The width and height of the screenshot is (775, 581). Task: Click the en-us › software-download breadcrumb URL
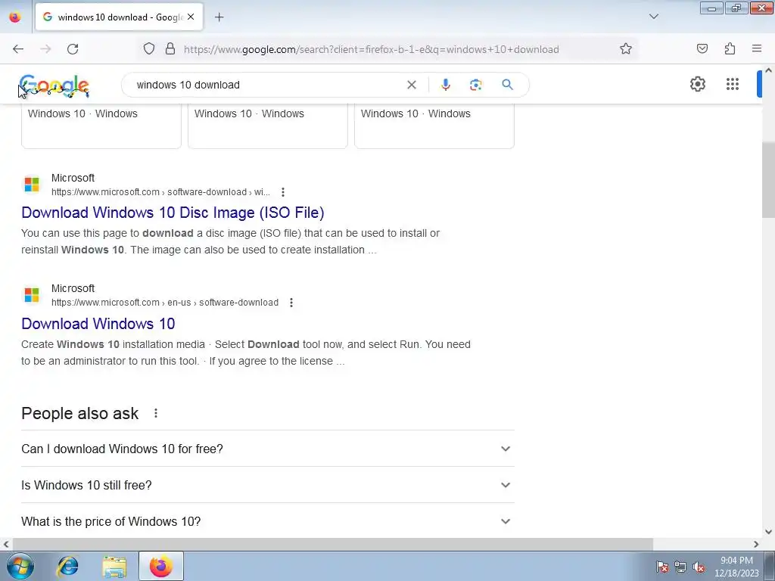coord(164,303)
